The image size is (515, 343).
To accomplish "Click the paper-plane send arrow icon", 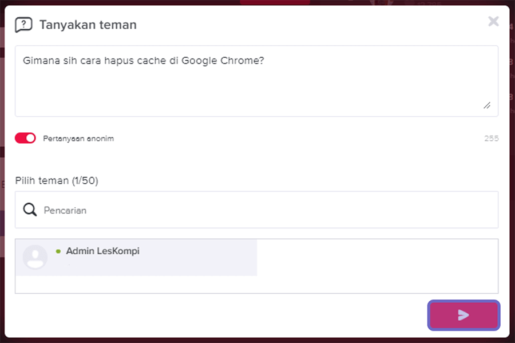I will [x=463, y=315].
